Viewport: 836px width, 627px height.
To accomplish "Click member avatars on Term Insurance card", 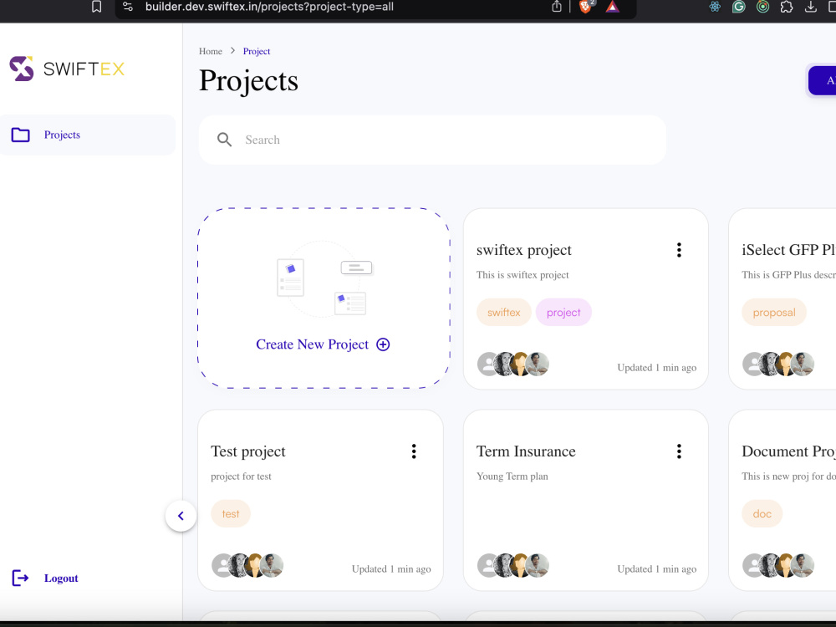I will 513,566.
